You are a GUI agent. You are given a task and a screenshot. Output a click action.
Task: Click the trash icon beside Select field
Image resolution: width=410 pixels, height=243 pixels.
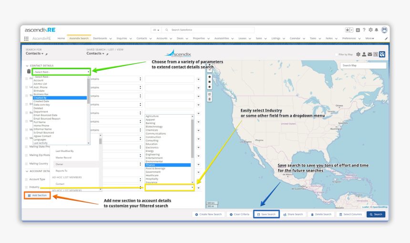pyautogui.click(x=29, y=72)
